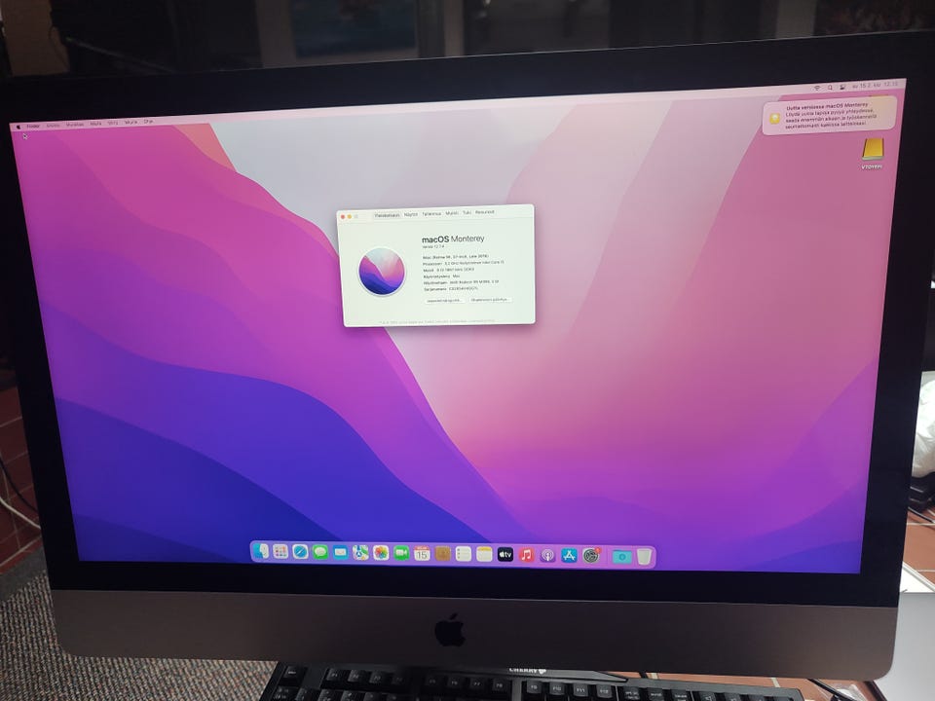935x701 pixels.
Task: Select the Yleiskatsaus tab in About This Mac
Action: 387,215
